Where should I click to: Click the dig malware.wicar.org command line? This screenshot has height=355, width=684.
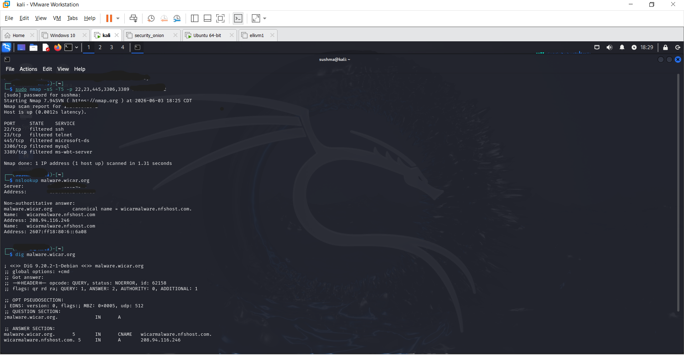[45, 255]
